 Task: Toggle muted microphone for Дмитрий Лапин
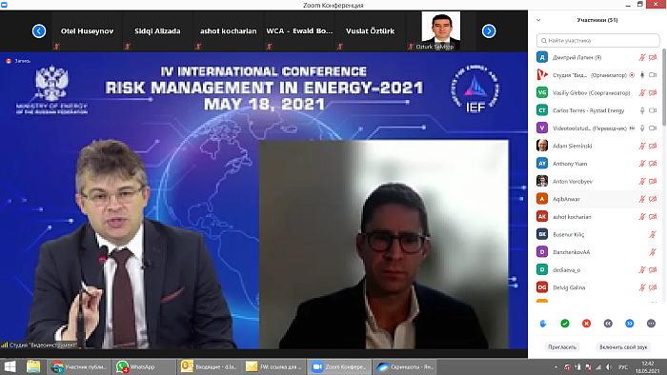tap(642, 57)
